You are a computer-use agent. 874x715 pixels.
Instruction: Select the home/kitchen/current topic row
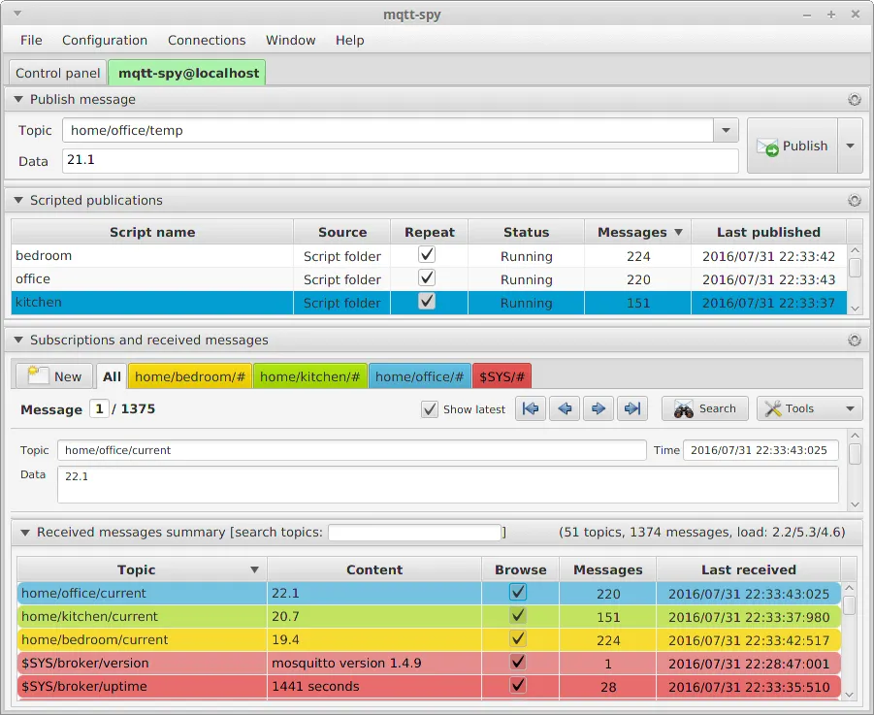(429, 616)
